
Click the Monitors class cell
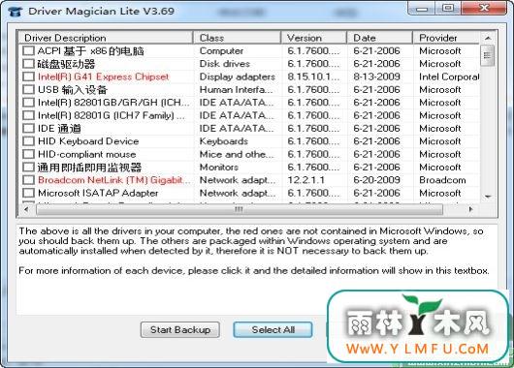pyautogui.click(x=219, y=168)
